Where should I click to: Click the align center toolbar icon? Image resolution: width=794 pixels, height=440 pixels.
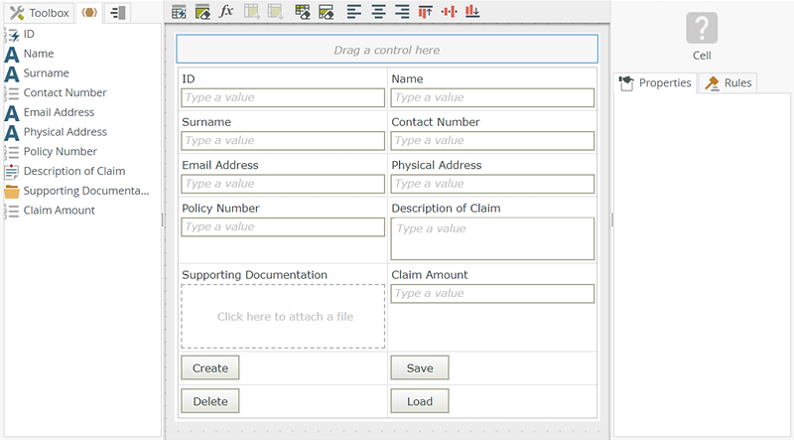click(378, 12)
